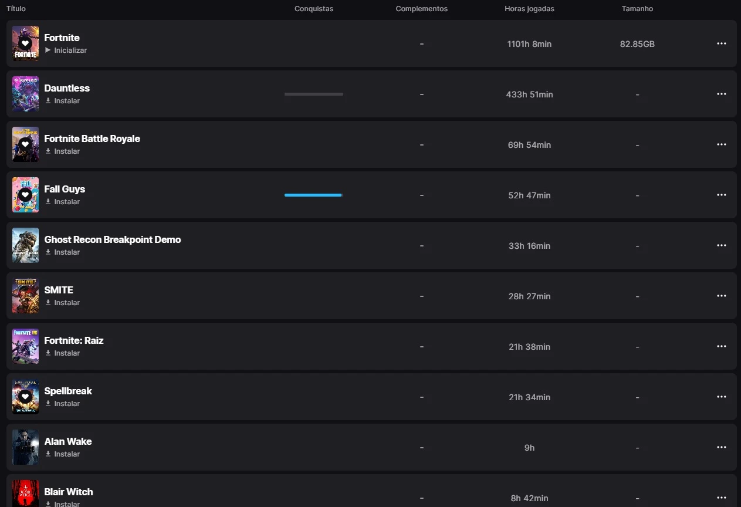
Task: Sort the list by Título header
Action: pyautogui.click(x=16, y=9)
